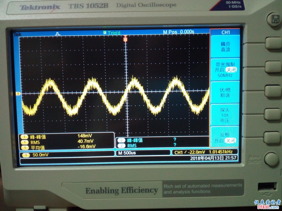The width and height of the screenshot is (282, 211).
Task: Click the pulse acquisition icon at top
Action: point(58,33)
